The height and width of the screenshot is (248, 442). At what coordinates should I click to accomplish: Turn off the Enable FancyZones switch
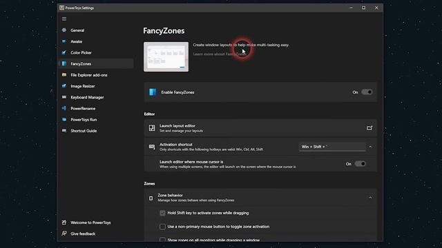(367, 92)
